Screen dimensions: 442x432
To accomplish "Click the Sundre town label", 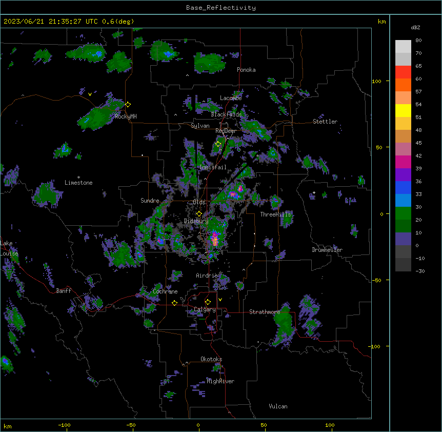I will (x=150, y=201).
